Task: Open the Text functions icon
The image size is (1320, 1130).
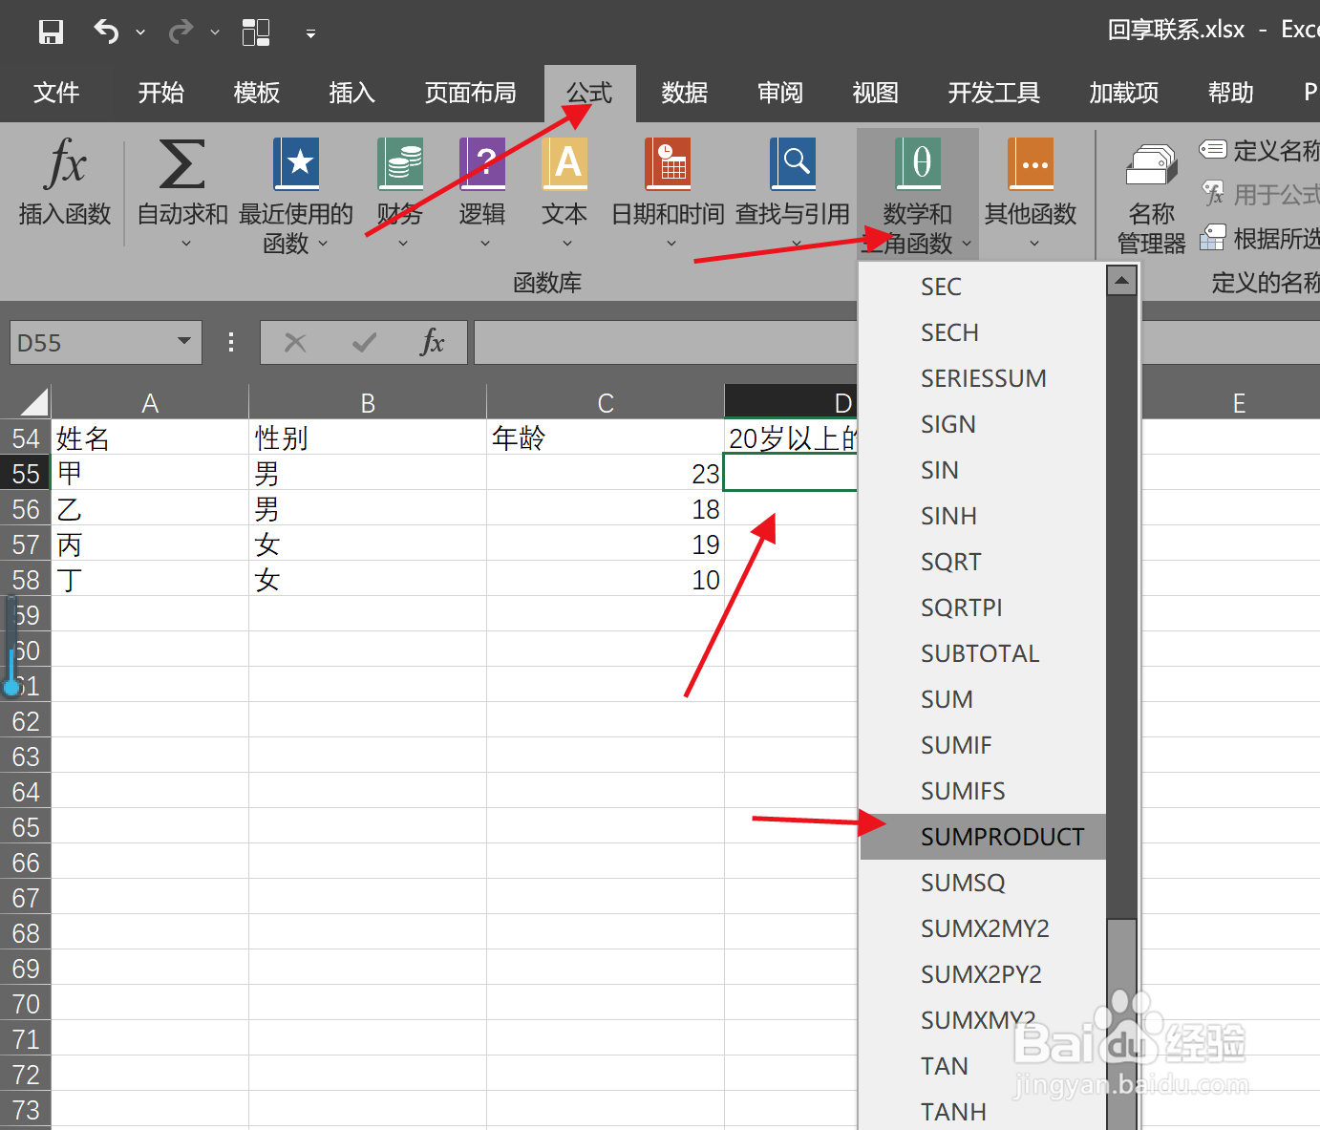Action: pos(564,163)
